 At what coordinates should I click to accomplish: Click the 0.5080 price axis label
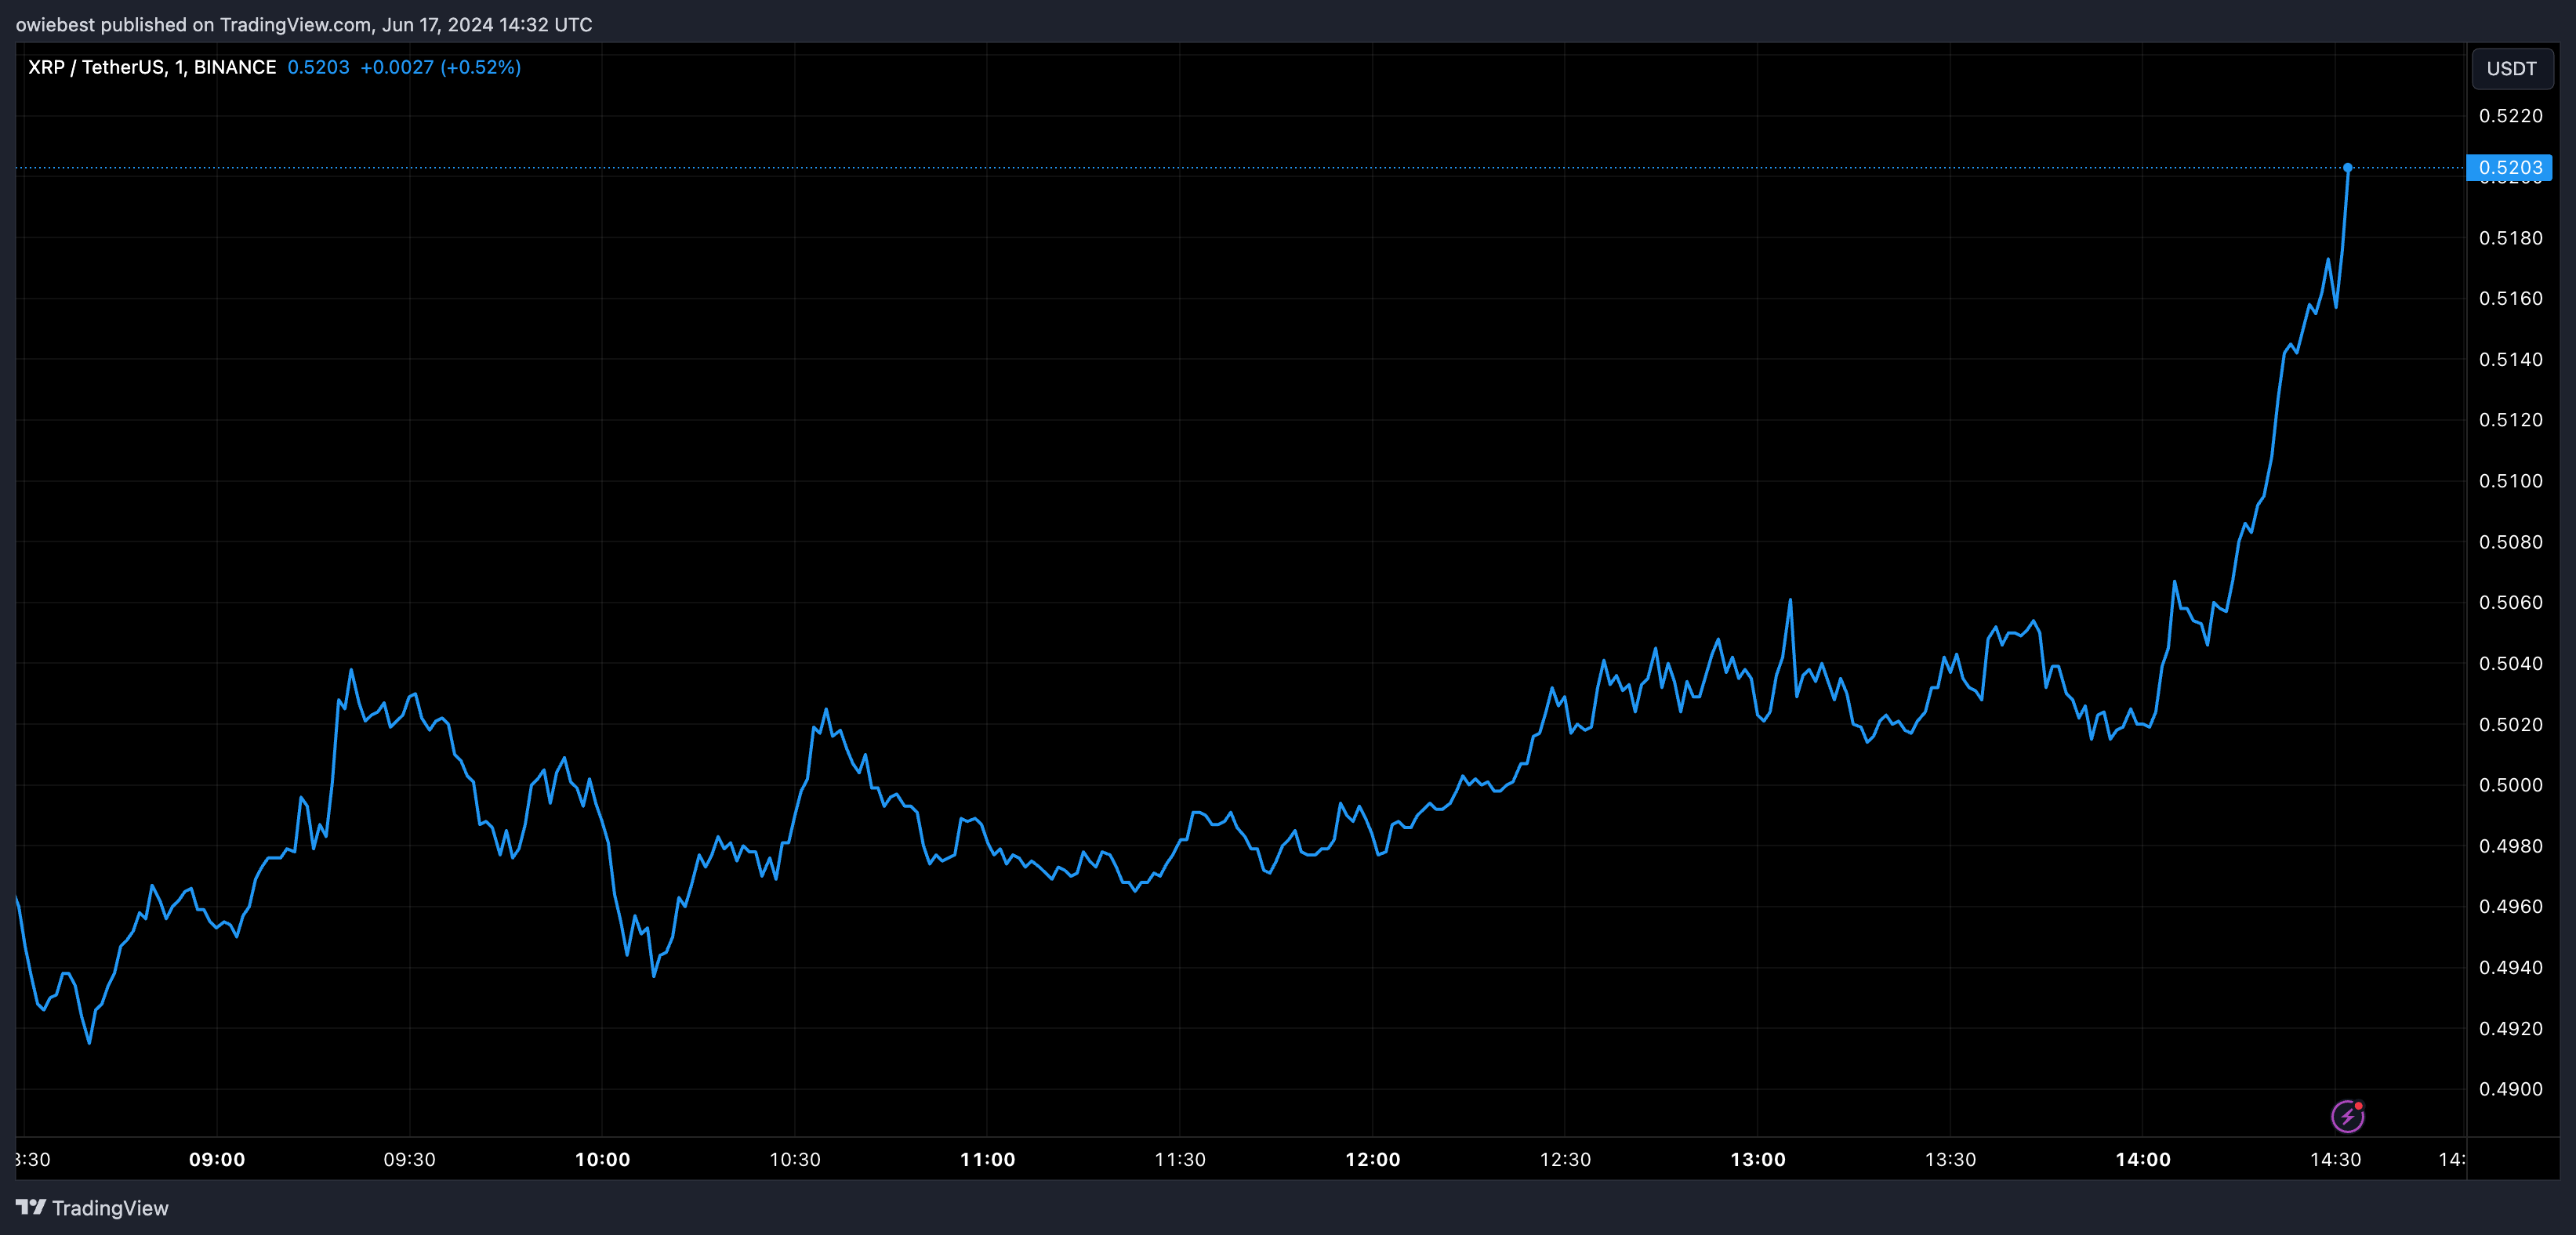pos(2510,542)
